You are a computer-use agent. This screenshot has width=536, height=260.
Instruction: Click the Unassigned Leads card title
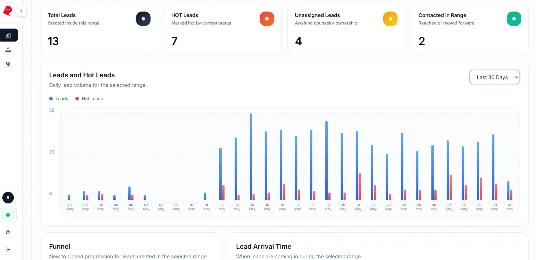[x=317, y=15]
